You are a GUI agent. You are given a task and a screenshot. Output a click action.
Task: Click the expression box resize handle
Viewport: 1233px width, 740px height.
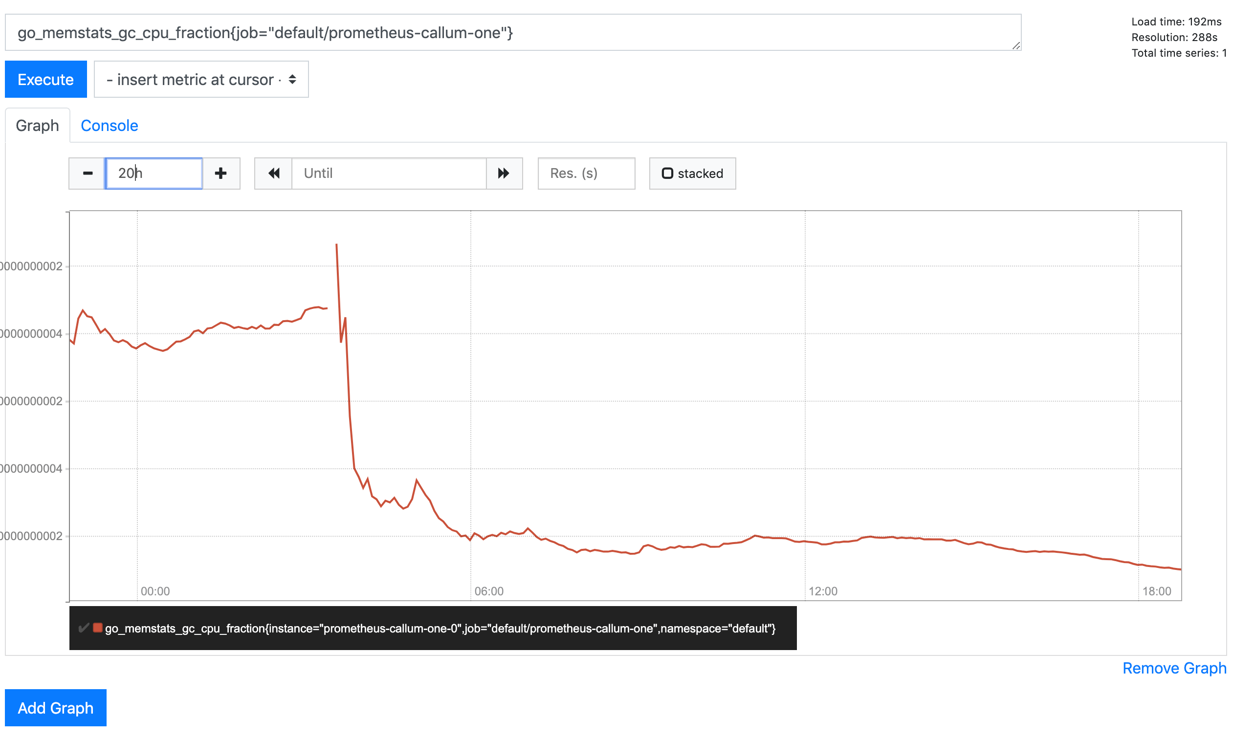[x=1016, y=46]
